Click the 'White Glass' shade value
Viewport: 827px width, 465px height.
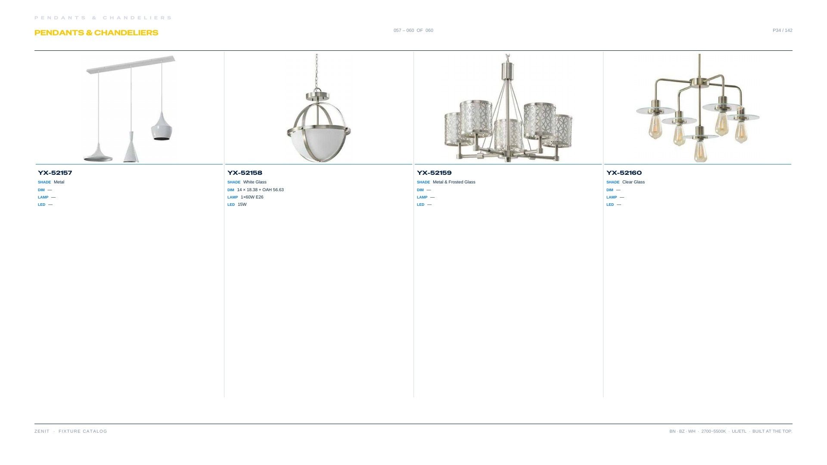pyautogui.click(x=255, y=182)
